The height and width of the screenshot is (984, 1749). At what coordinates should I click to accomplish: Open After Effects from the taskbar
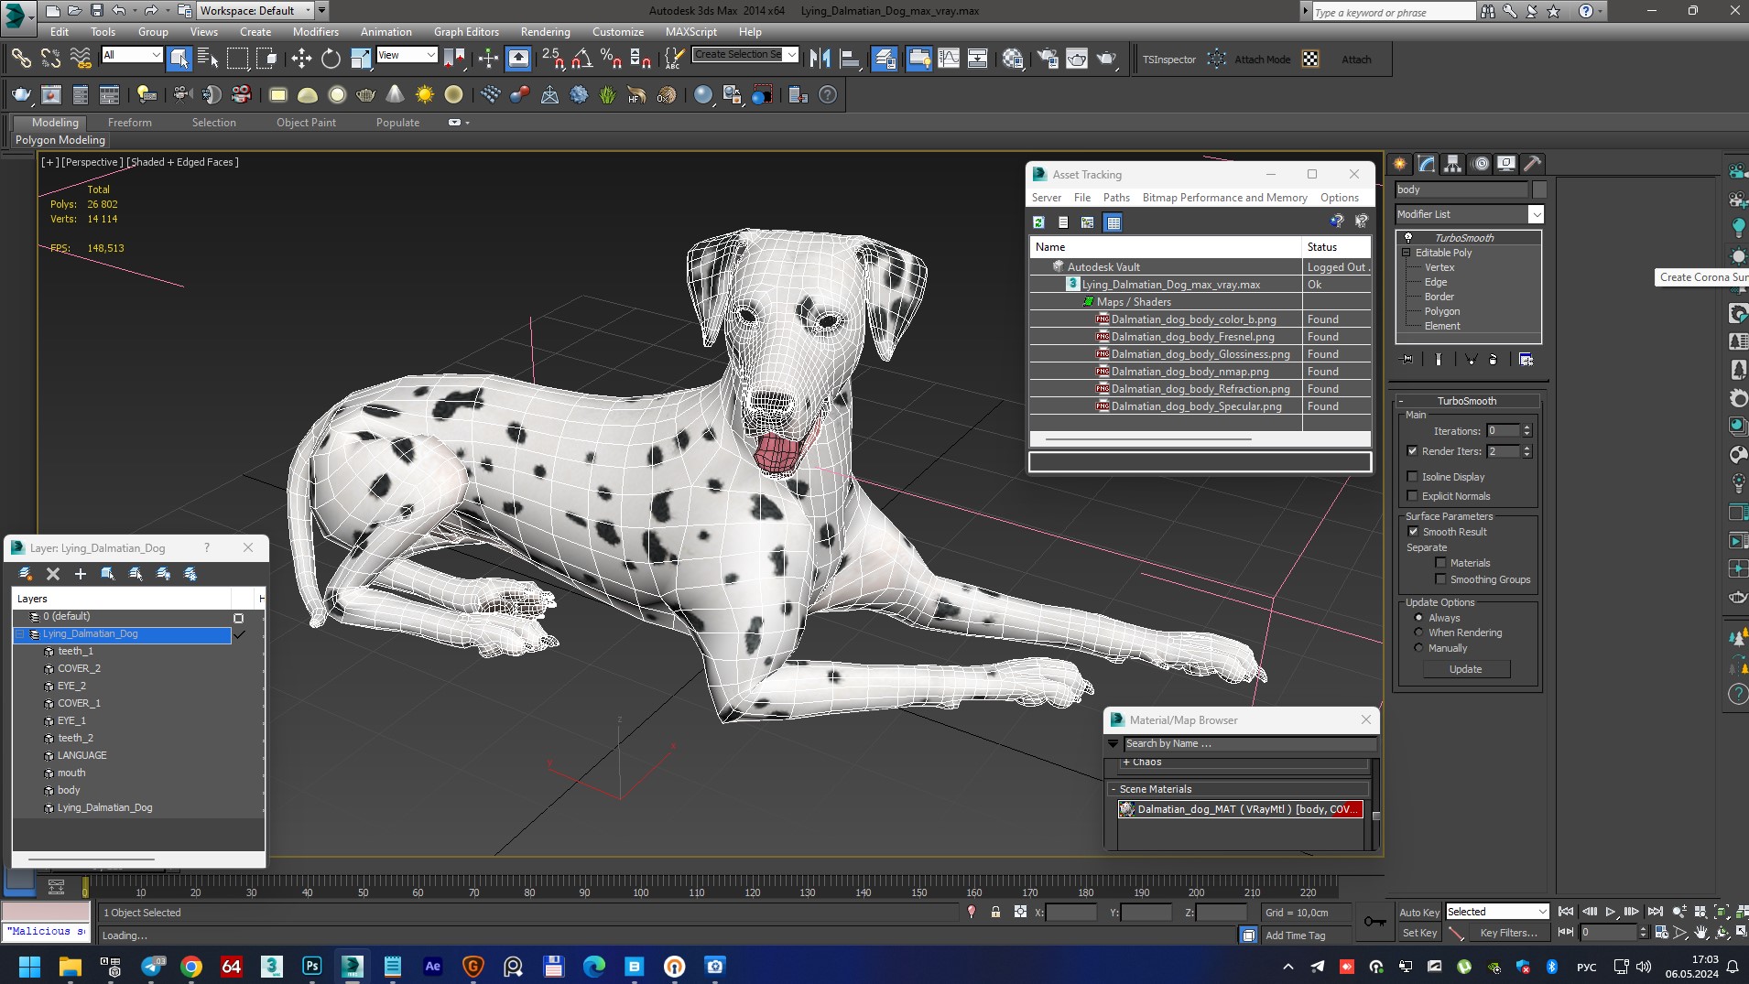(x=433, y=966)
